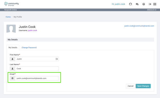Click the Hi, justin.cook greeting link
This screenshot has width=160, height=98.
pyautogui.click(x=119, y=4)
